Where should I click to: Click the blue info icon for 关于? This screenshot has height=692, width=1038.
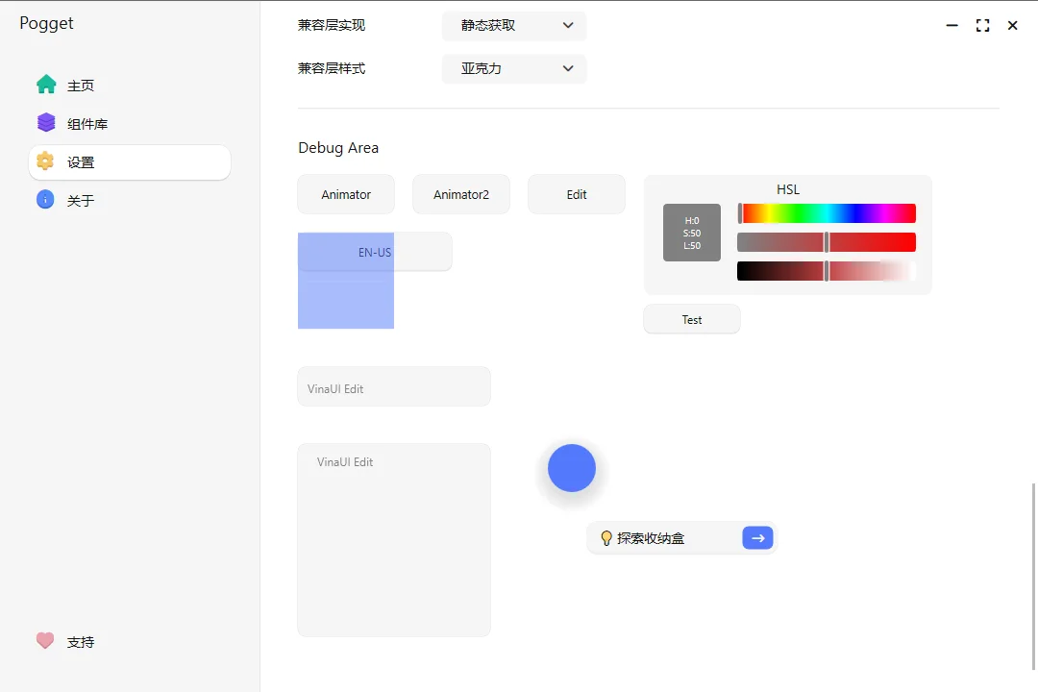click(x=45, y=199)
